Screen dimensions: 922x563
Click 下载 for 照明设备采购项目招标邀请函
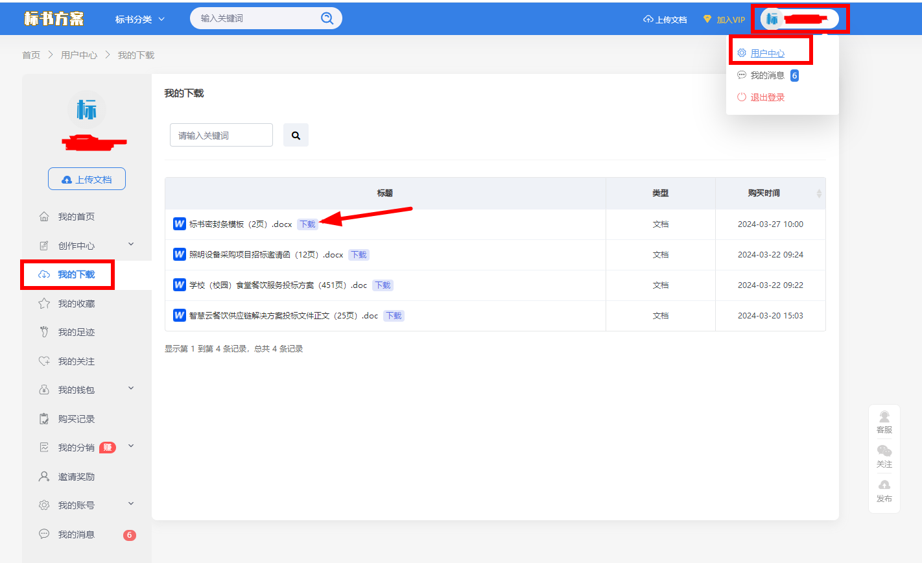359,255
